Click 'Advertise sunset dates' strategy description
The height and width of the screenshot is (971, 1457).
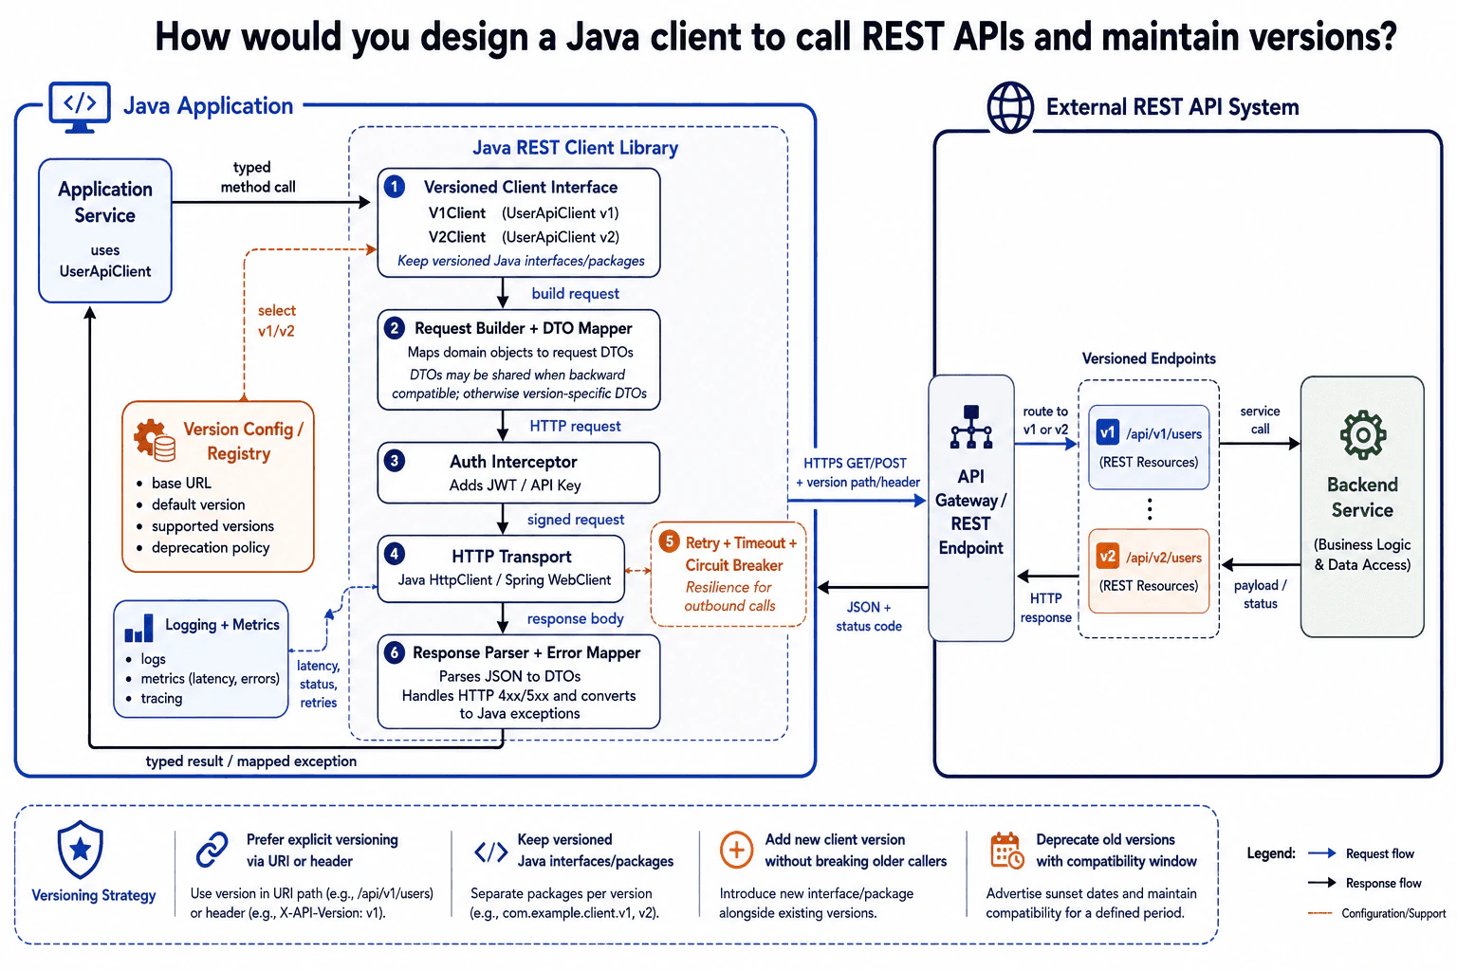coord(1091,903)
